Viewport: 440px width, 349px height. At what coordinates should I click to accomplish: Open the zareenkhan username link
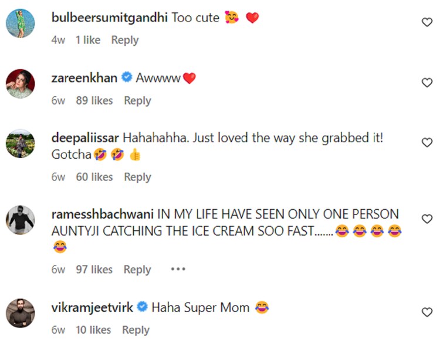pyautogui.click(x=84, y=78)
